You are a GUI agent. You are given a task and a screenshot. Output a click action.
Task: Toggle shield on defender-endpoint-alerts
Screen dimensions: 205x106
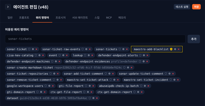click(140, 55)
